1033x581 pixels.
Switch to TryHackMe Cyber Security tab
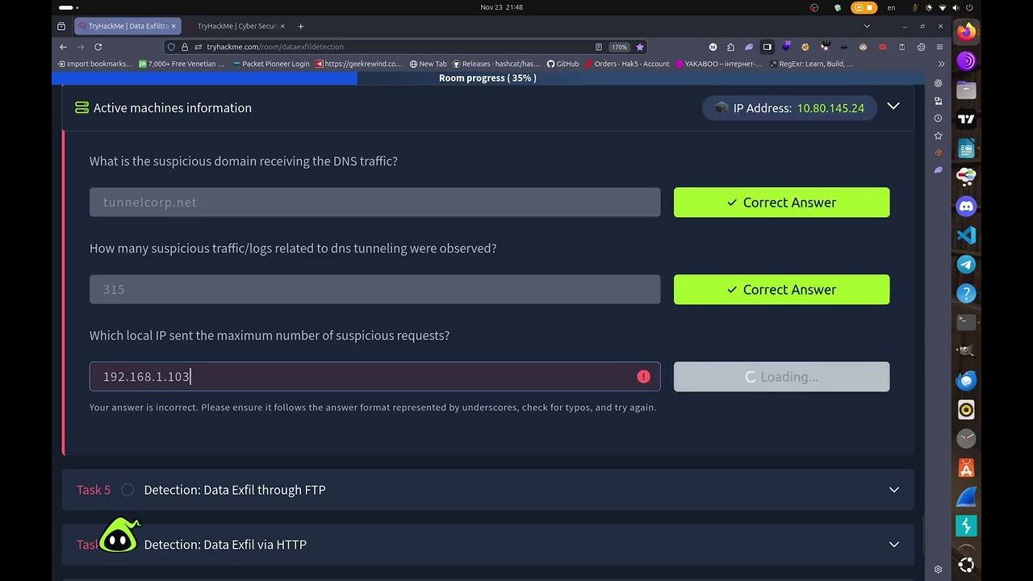pyautogui.click(x=237, y=26)
